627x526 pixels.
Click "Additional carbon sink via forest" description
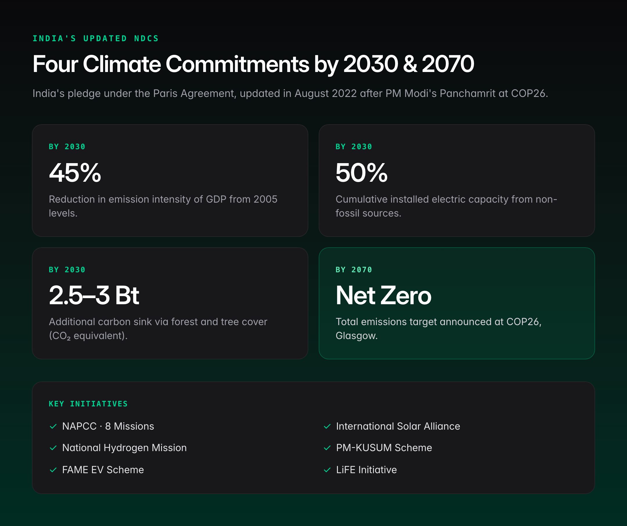click(158, 329)
